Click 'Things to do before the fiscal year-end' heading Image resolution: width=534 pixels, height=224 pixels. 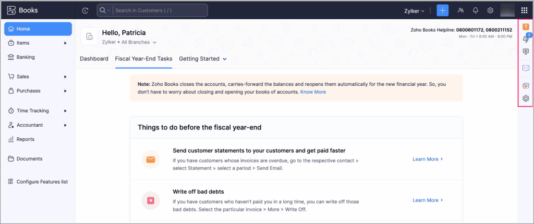click(x=200, y=128)
